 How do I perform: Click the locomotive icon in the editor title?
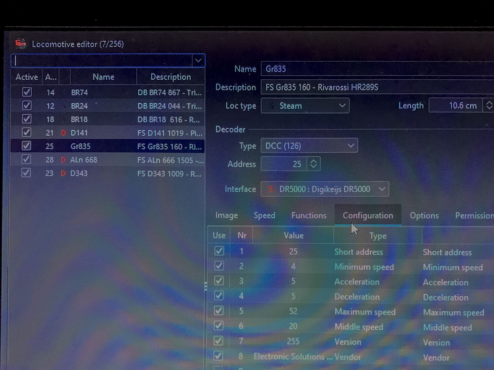click(x=20, y=43)
